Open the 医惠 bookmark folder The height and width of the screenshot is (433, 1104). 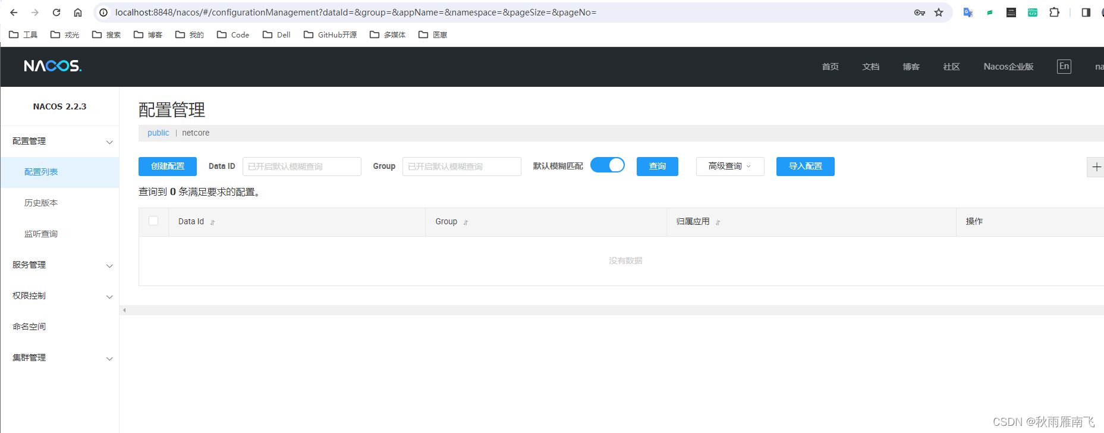point(433,35)
